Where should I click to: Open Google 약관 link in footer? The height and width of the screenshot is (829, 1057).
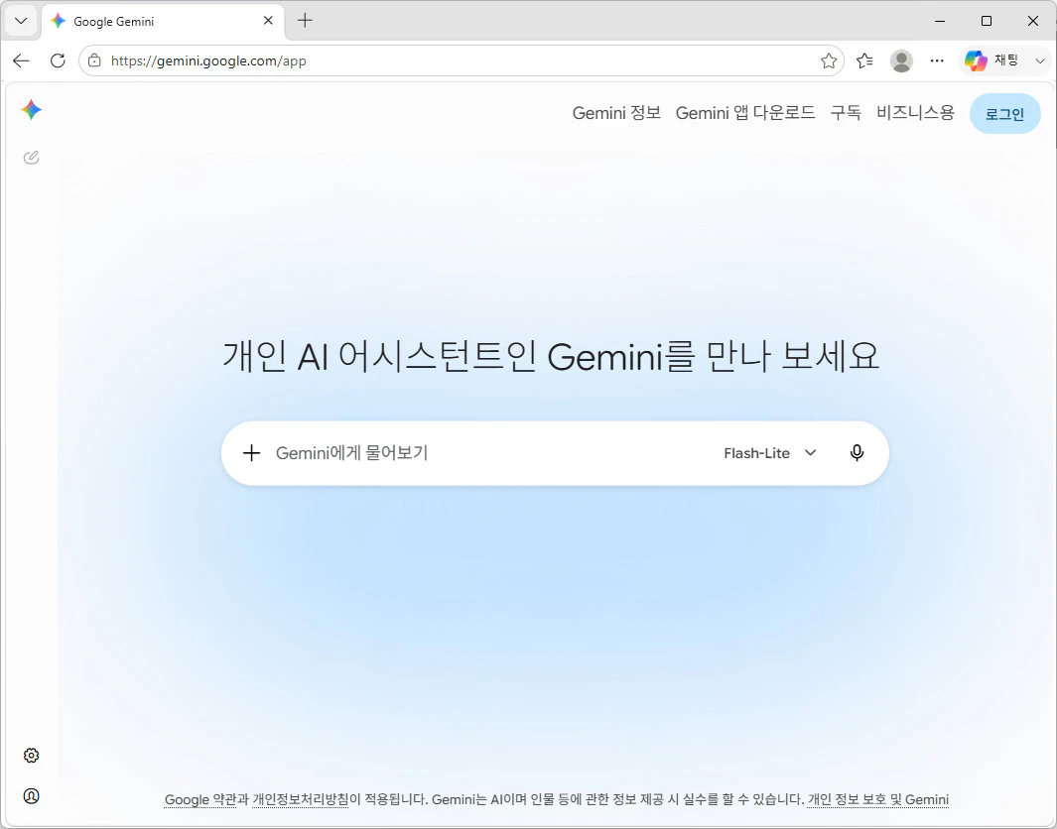click(x=199, y=799)
